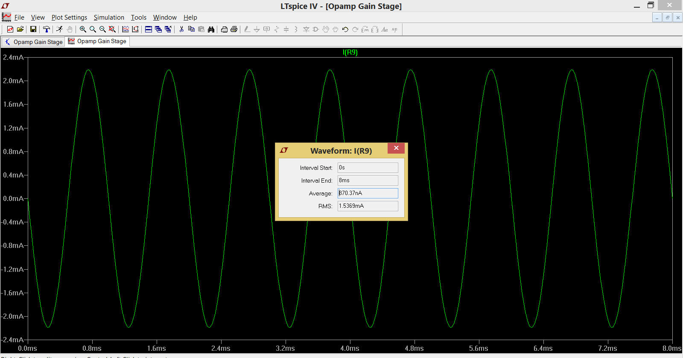Open the Window menu
This screenshot has width=683, height=358.
click(165, 17)
